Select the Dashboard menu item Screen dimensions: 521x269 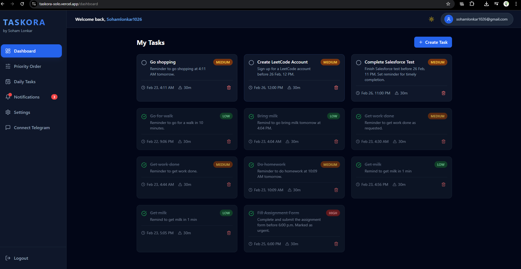25,51
